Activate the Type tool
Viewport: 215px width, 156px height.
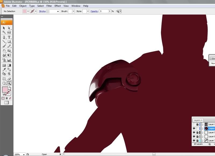[x=9, y=37]
